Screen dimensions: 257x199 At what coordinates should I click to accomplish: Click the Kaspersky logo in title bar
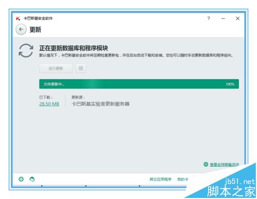coord(18,19)
